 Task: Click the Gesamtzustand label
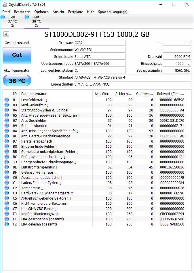tap(17, 43)
